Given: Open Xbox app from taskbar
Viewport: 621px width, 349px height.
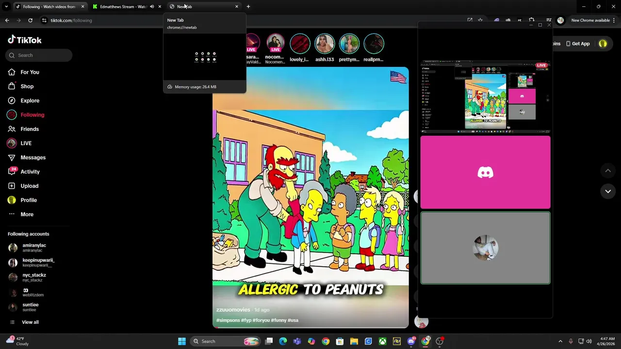Looking at the screenshot, I should coord(383,341).
